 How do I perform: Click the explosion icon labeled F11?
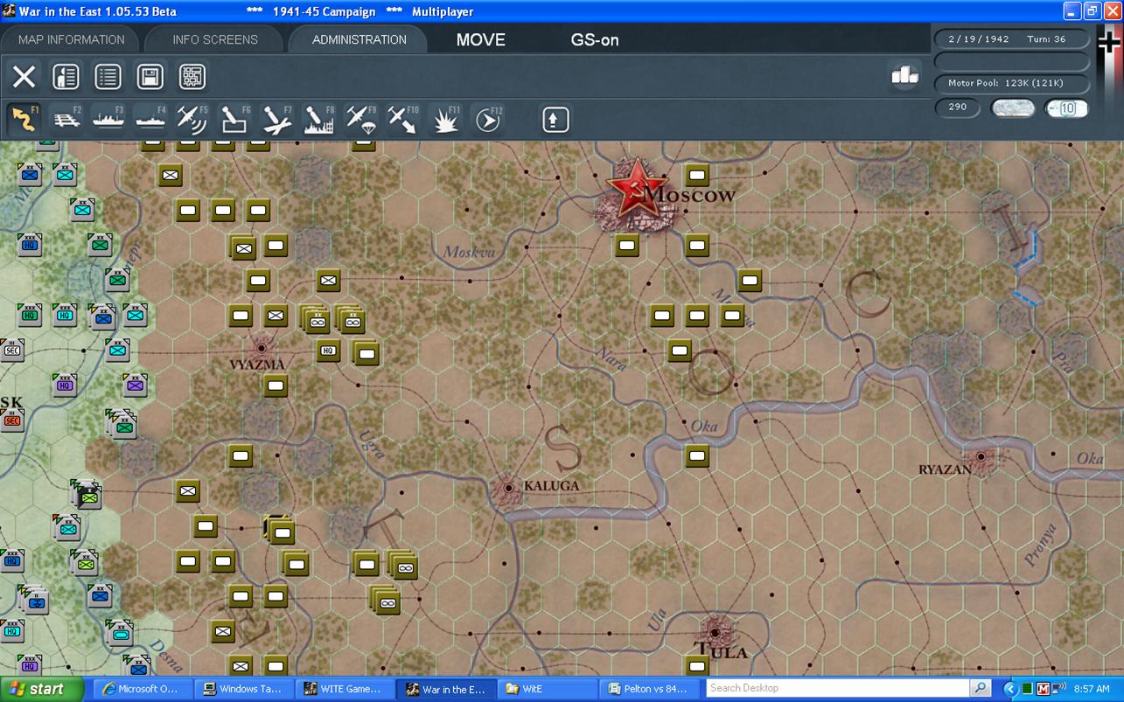click(x=445, y=120)
